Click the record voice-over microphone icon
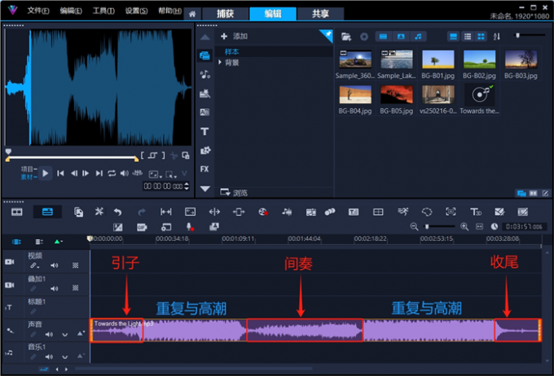Screen dimensions: 554x376 (190, 227)
